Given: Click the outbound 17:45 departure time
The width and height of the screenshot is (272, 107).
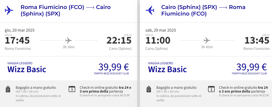Looking at the screenshot, I should tap(17, 41).
